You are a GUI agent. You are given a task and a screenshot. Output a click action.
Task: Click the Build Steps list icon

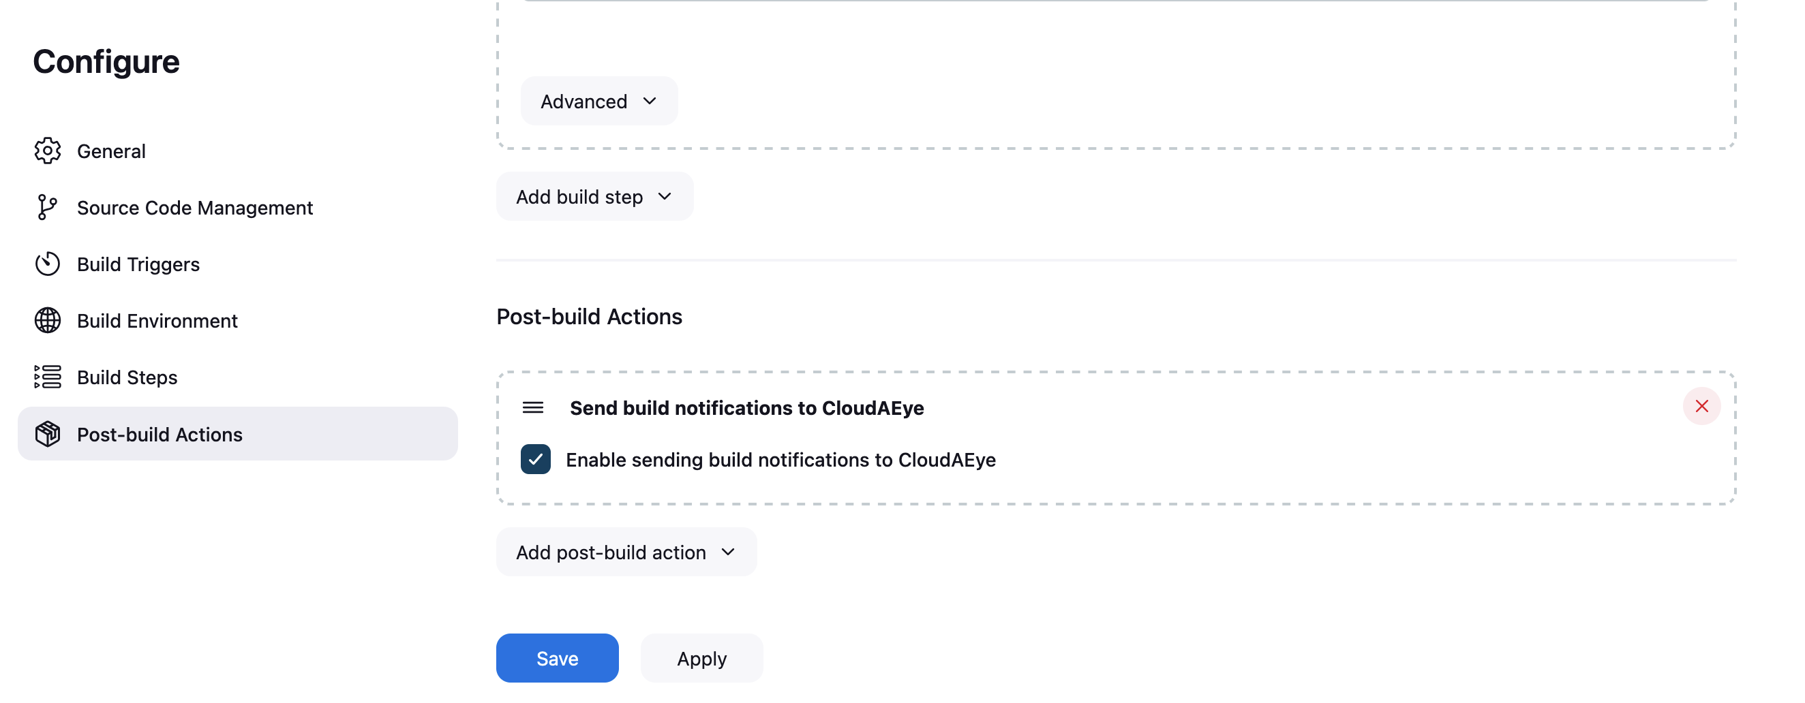tap(48, 377)
